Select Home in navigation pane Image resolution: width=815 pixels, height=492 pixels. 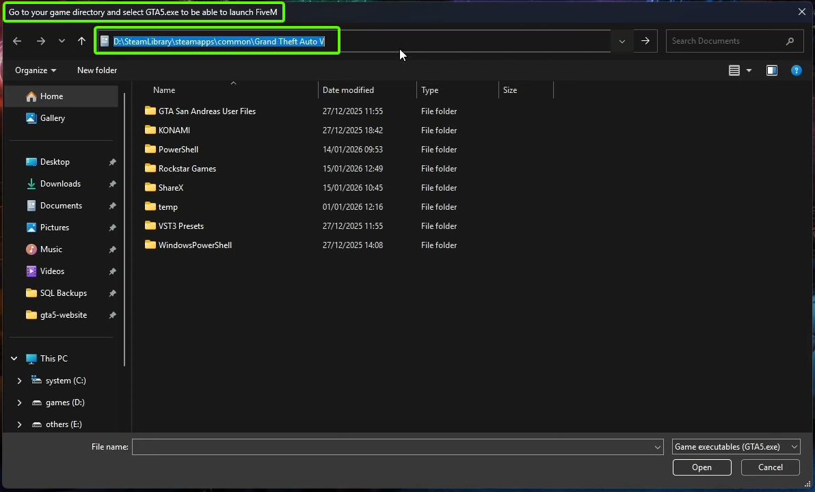click(x=62, y=96)
